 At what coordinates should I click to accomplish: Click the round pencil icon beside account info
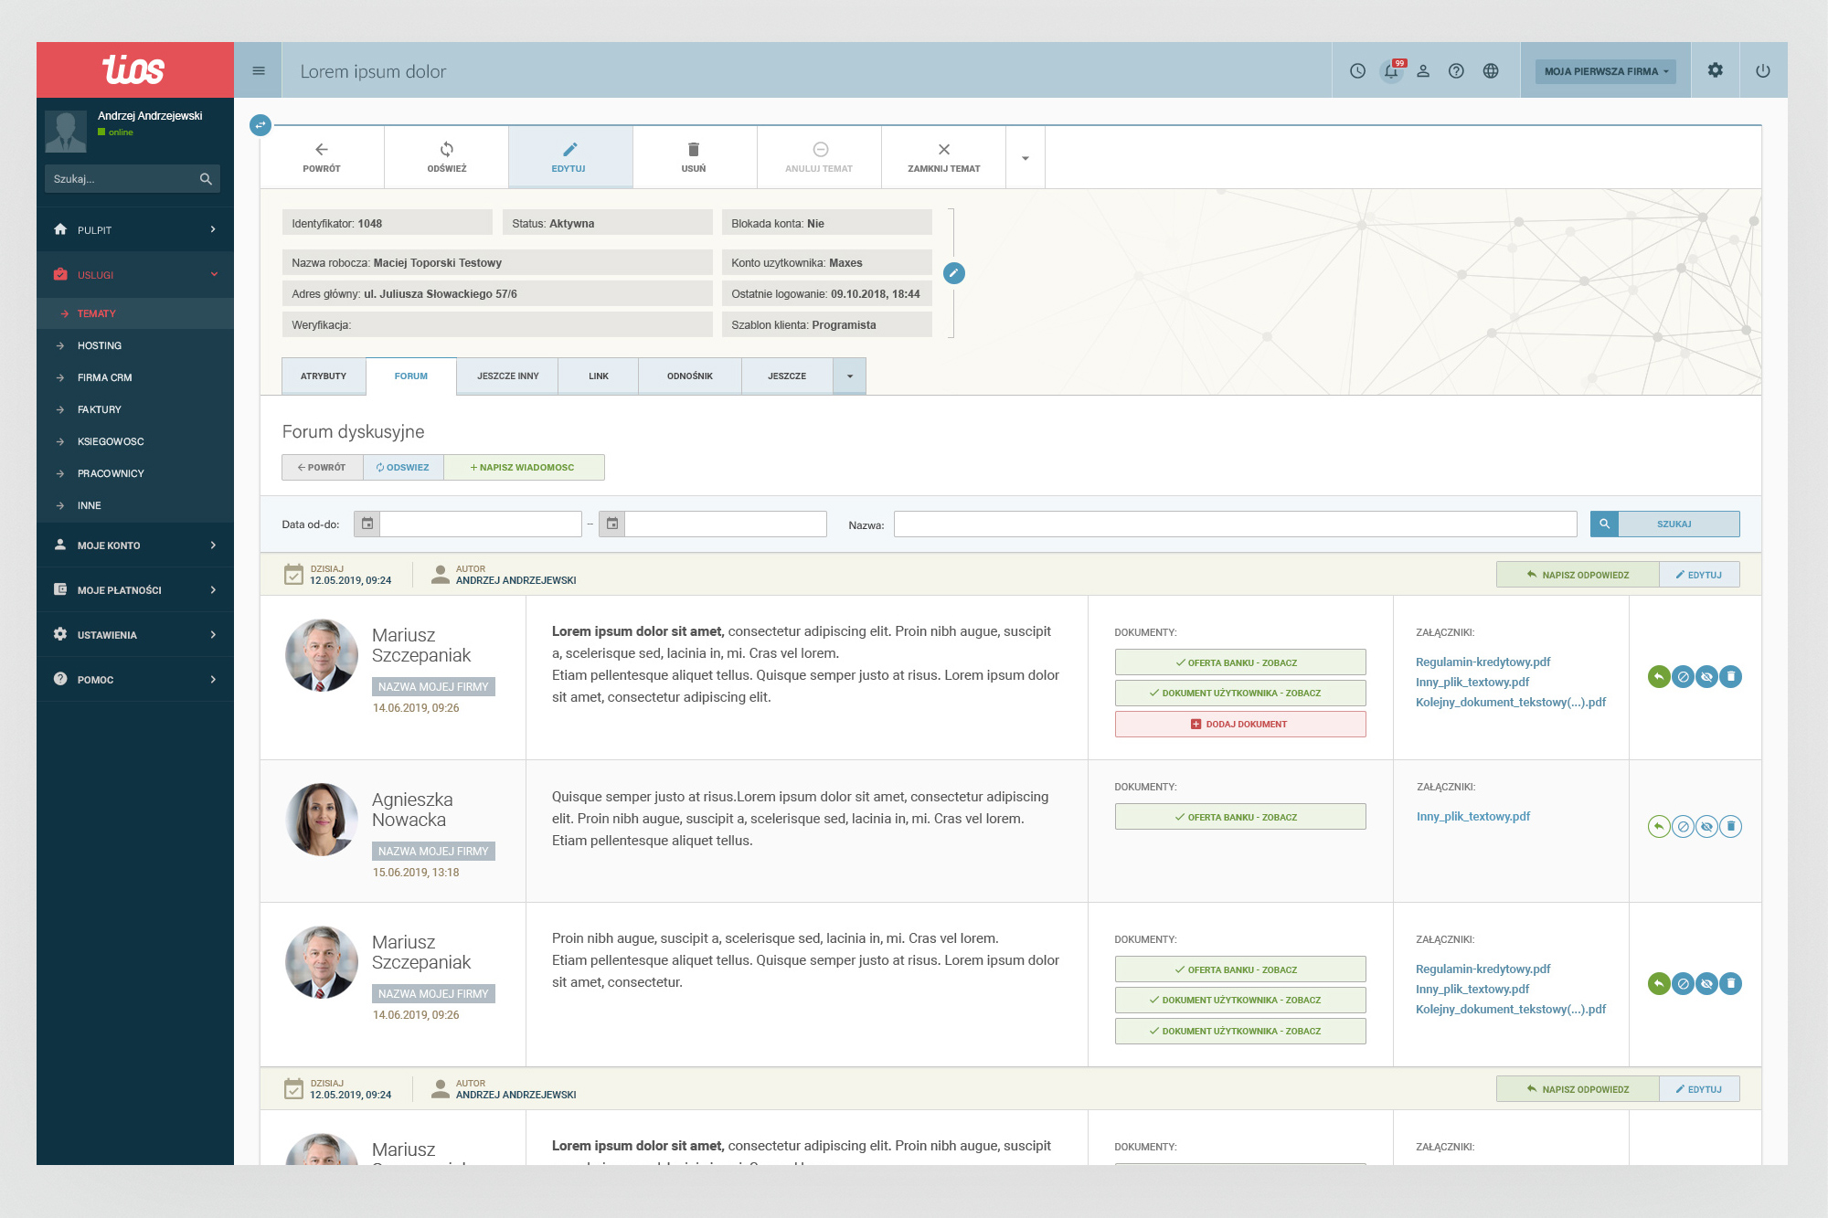click(953, 273)
